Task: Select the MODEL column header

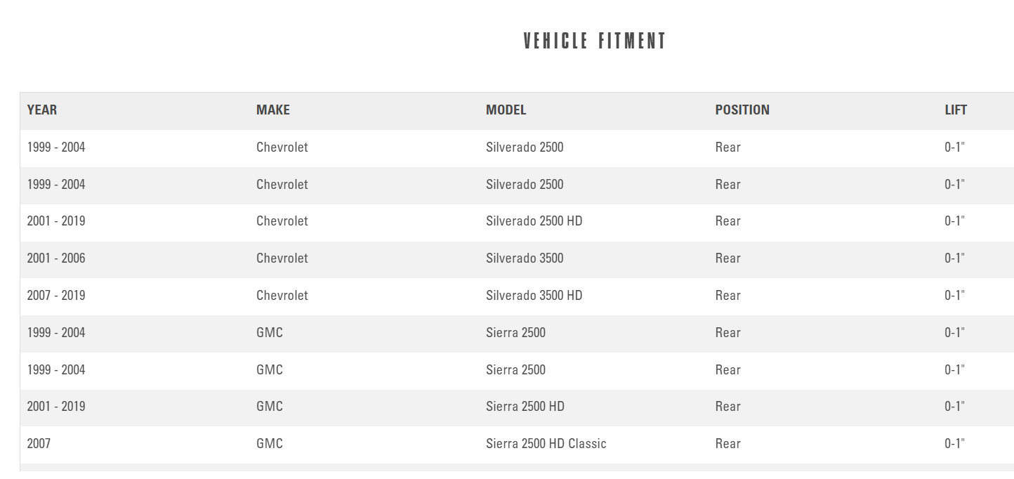Action: (x=506, y=110)
